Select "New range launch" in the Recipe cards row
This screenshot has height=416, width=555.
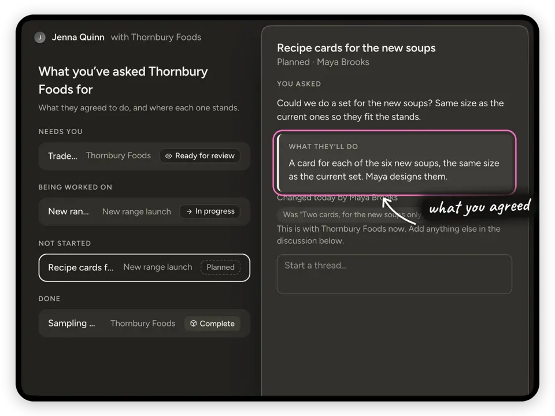coord(158,267)
